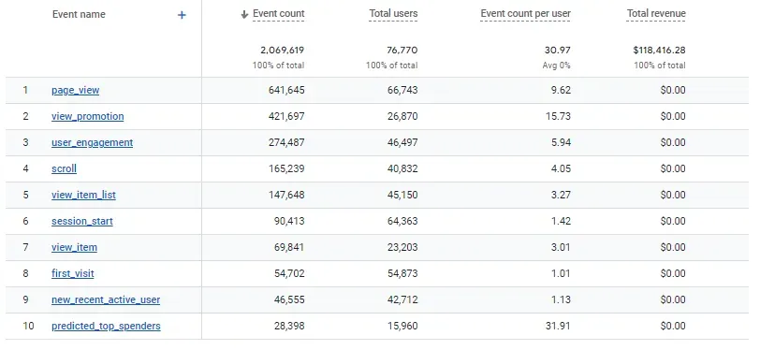Open the first_visit event link
Screen dimensions: 760x350
click(73, 273)
